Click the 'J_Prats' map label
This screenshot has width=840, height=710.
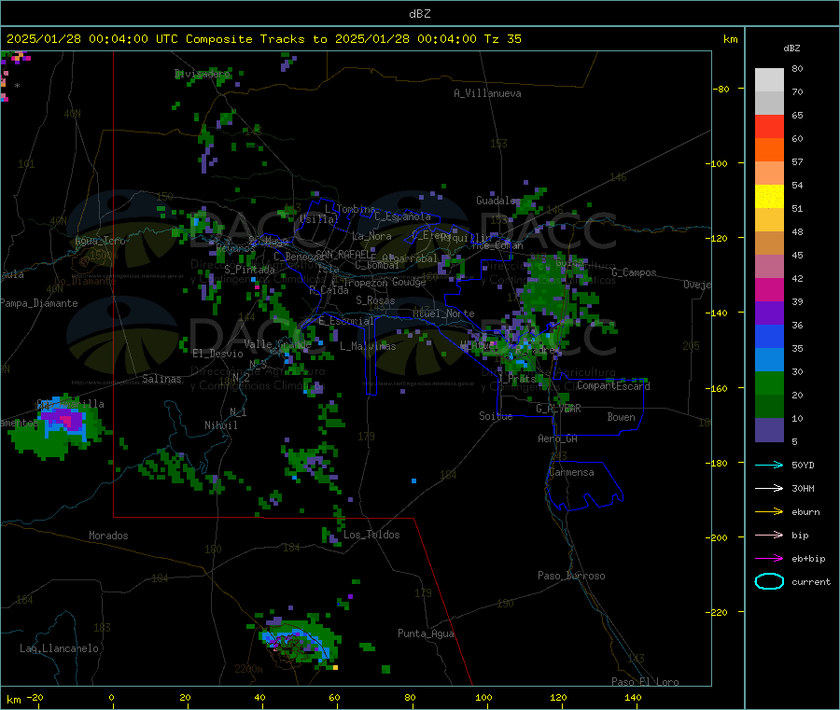pyautogui.click(x=515, y=378)
